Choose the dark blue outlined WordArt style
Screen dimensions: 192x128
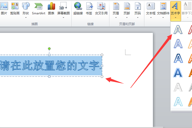[178, 58]
